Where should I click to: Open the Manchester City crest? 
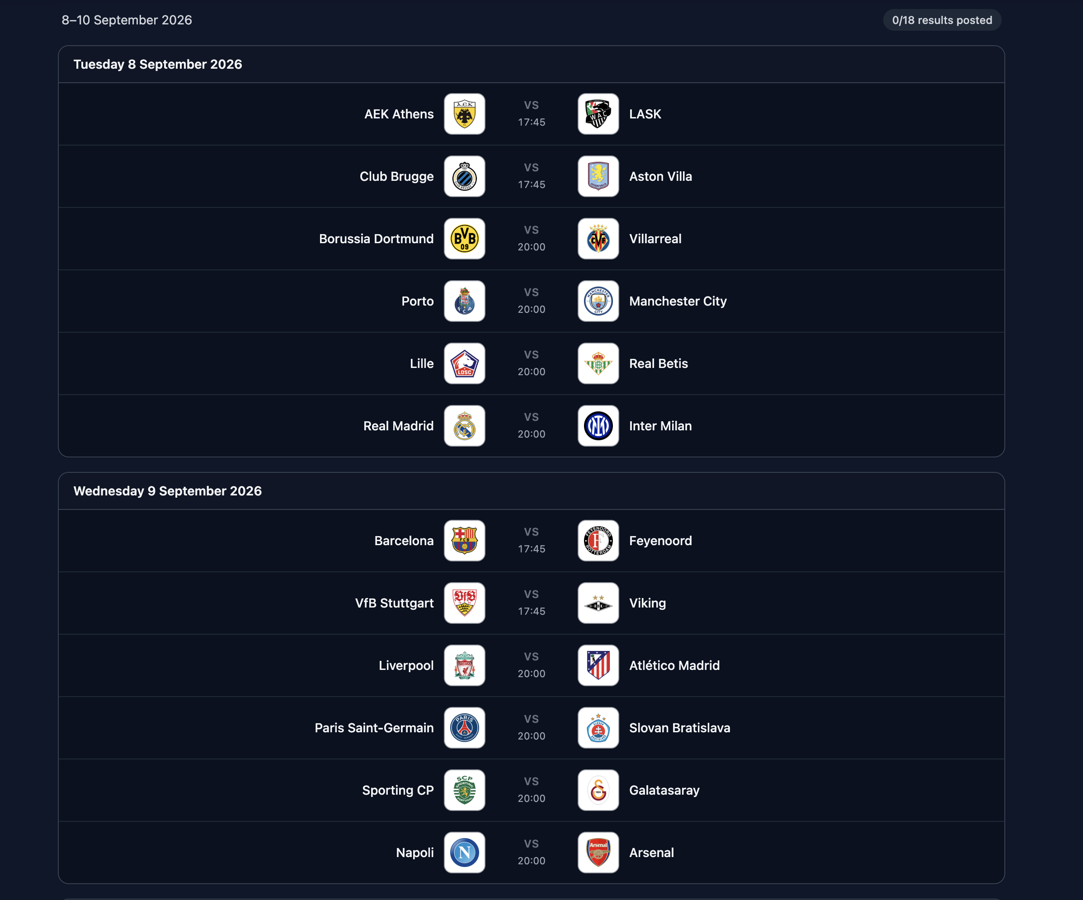point(598,301)
